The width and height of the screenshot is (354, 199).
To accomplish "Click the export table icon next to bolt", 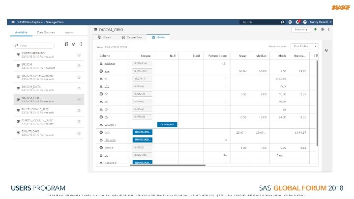I will coord(323,29).
